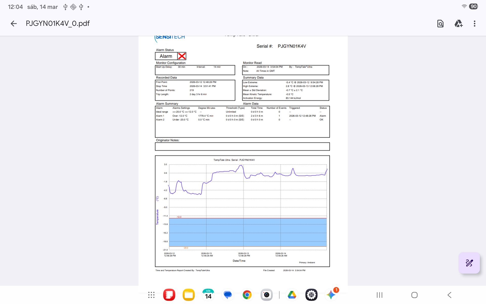This screenshot has height=304, width=486.
Task: Launch the blue Messages chat app
Action: click(x=228, y=295)
